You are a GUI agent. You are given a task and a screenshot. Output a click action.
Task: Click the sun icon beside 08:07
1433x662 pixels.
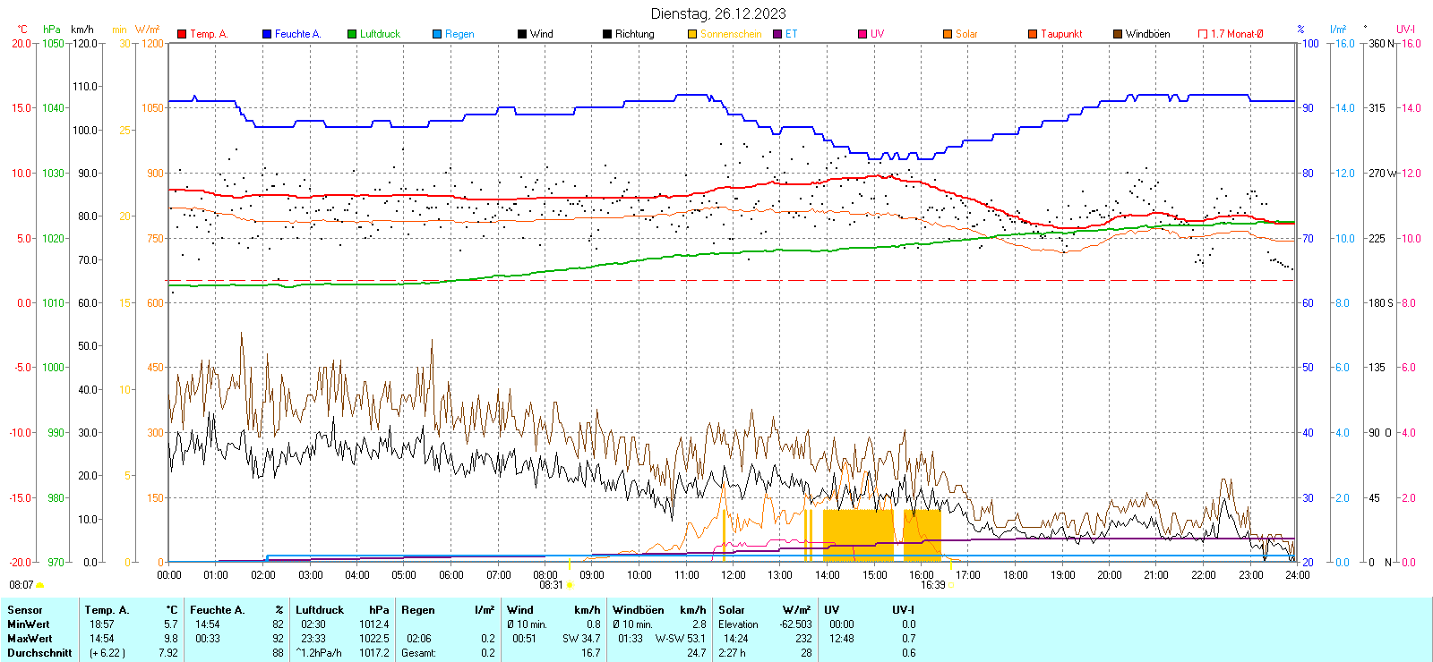pyautogui.click(x=39, y=585)
